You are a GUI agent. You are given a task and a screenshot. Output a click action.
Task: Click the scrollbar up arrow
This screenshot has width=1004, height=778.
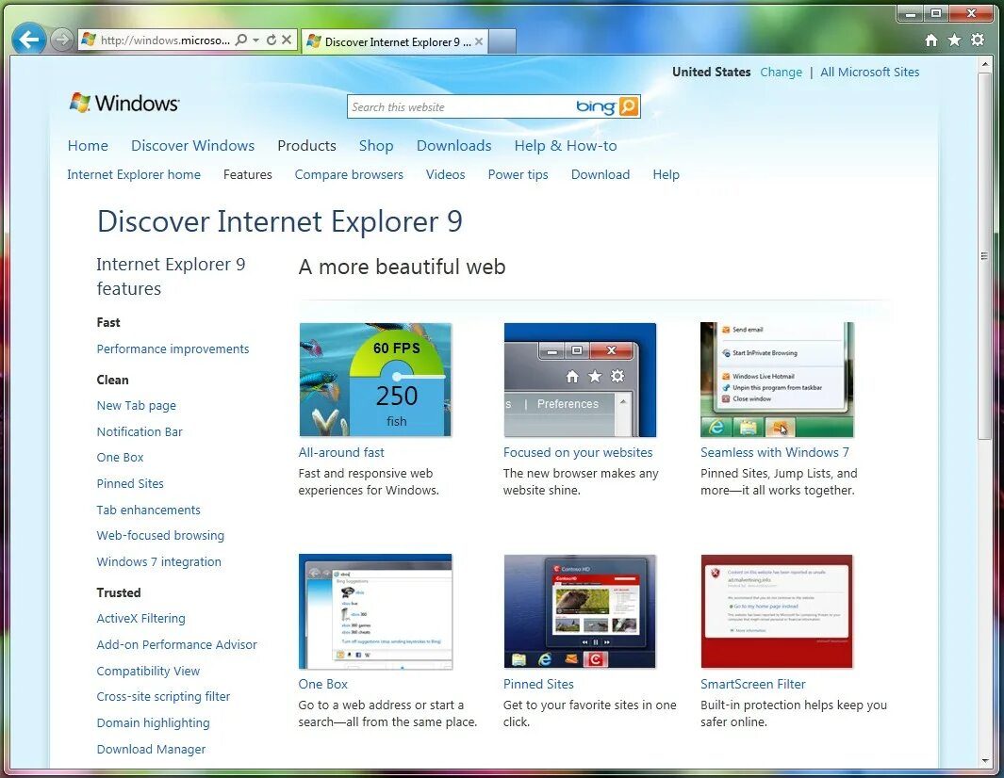pyautogui.click(x=984, y=64)
